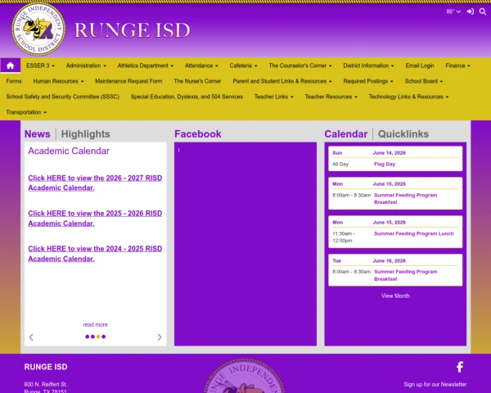Image resolution: width=491 pixels, height=393 pixels.
Task: Expand Technology Links & Resources menu
Action: (x=408, y=97)
